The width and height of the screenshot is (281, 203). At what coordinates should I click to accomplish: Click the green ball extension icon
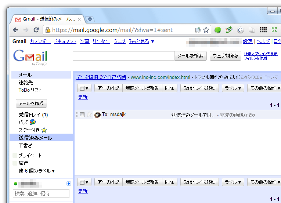(x=217, y=30)
